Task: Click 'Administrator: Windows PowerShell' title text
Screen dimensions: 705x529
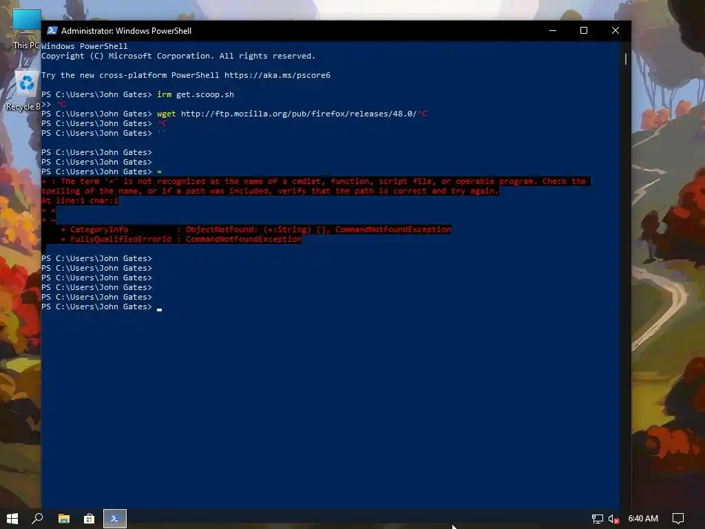Action: [127, 30]
